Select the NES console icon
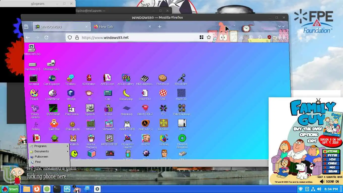The height and width of the screenshot is (193, 343). [x=182, y=125]
